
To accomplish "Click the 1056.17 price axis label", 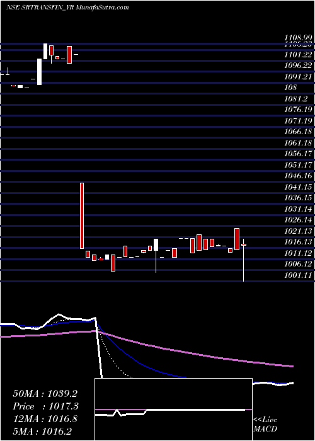I will pos(297,154).
